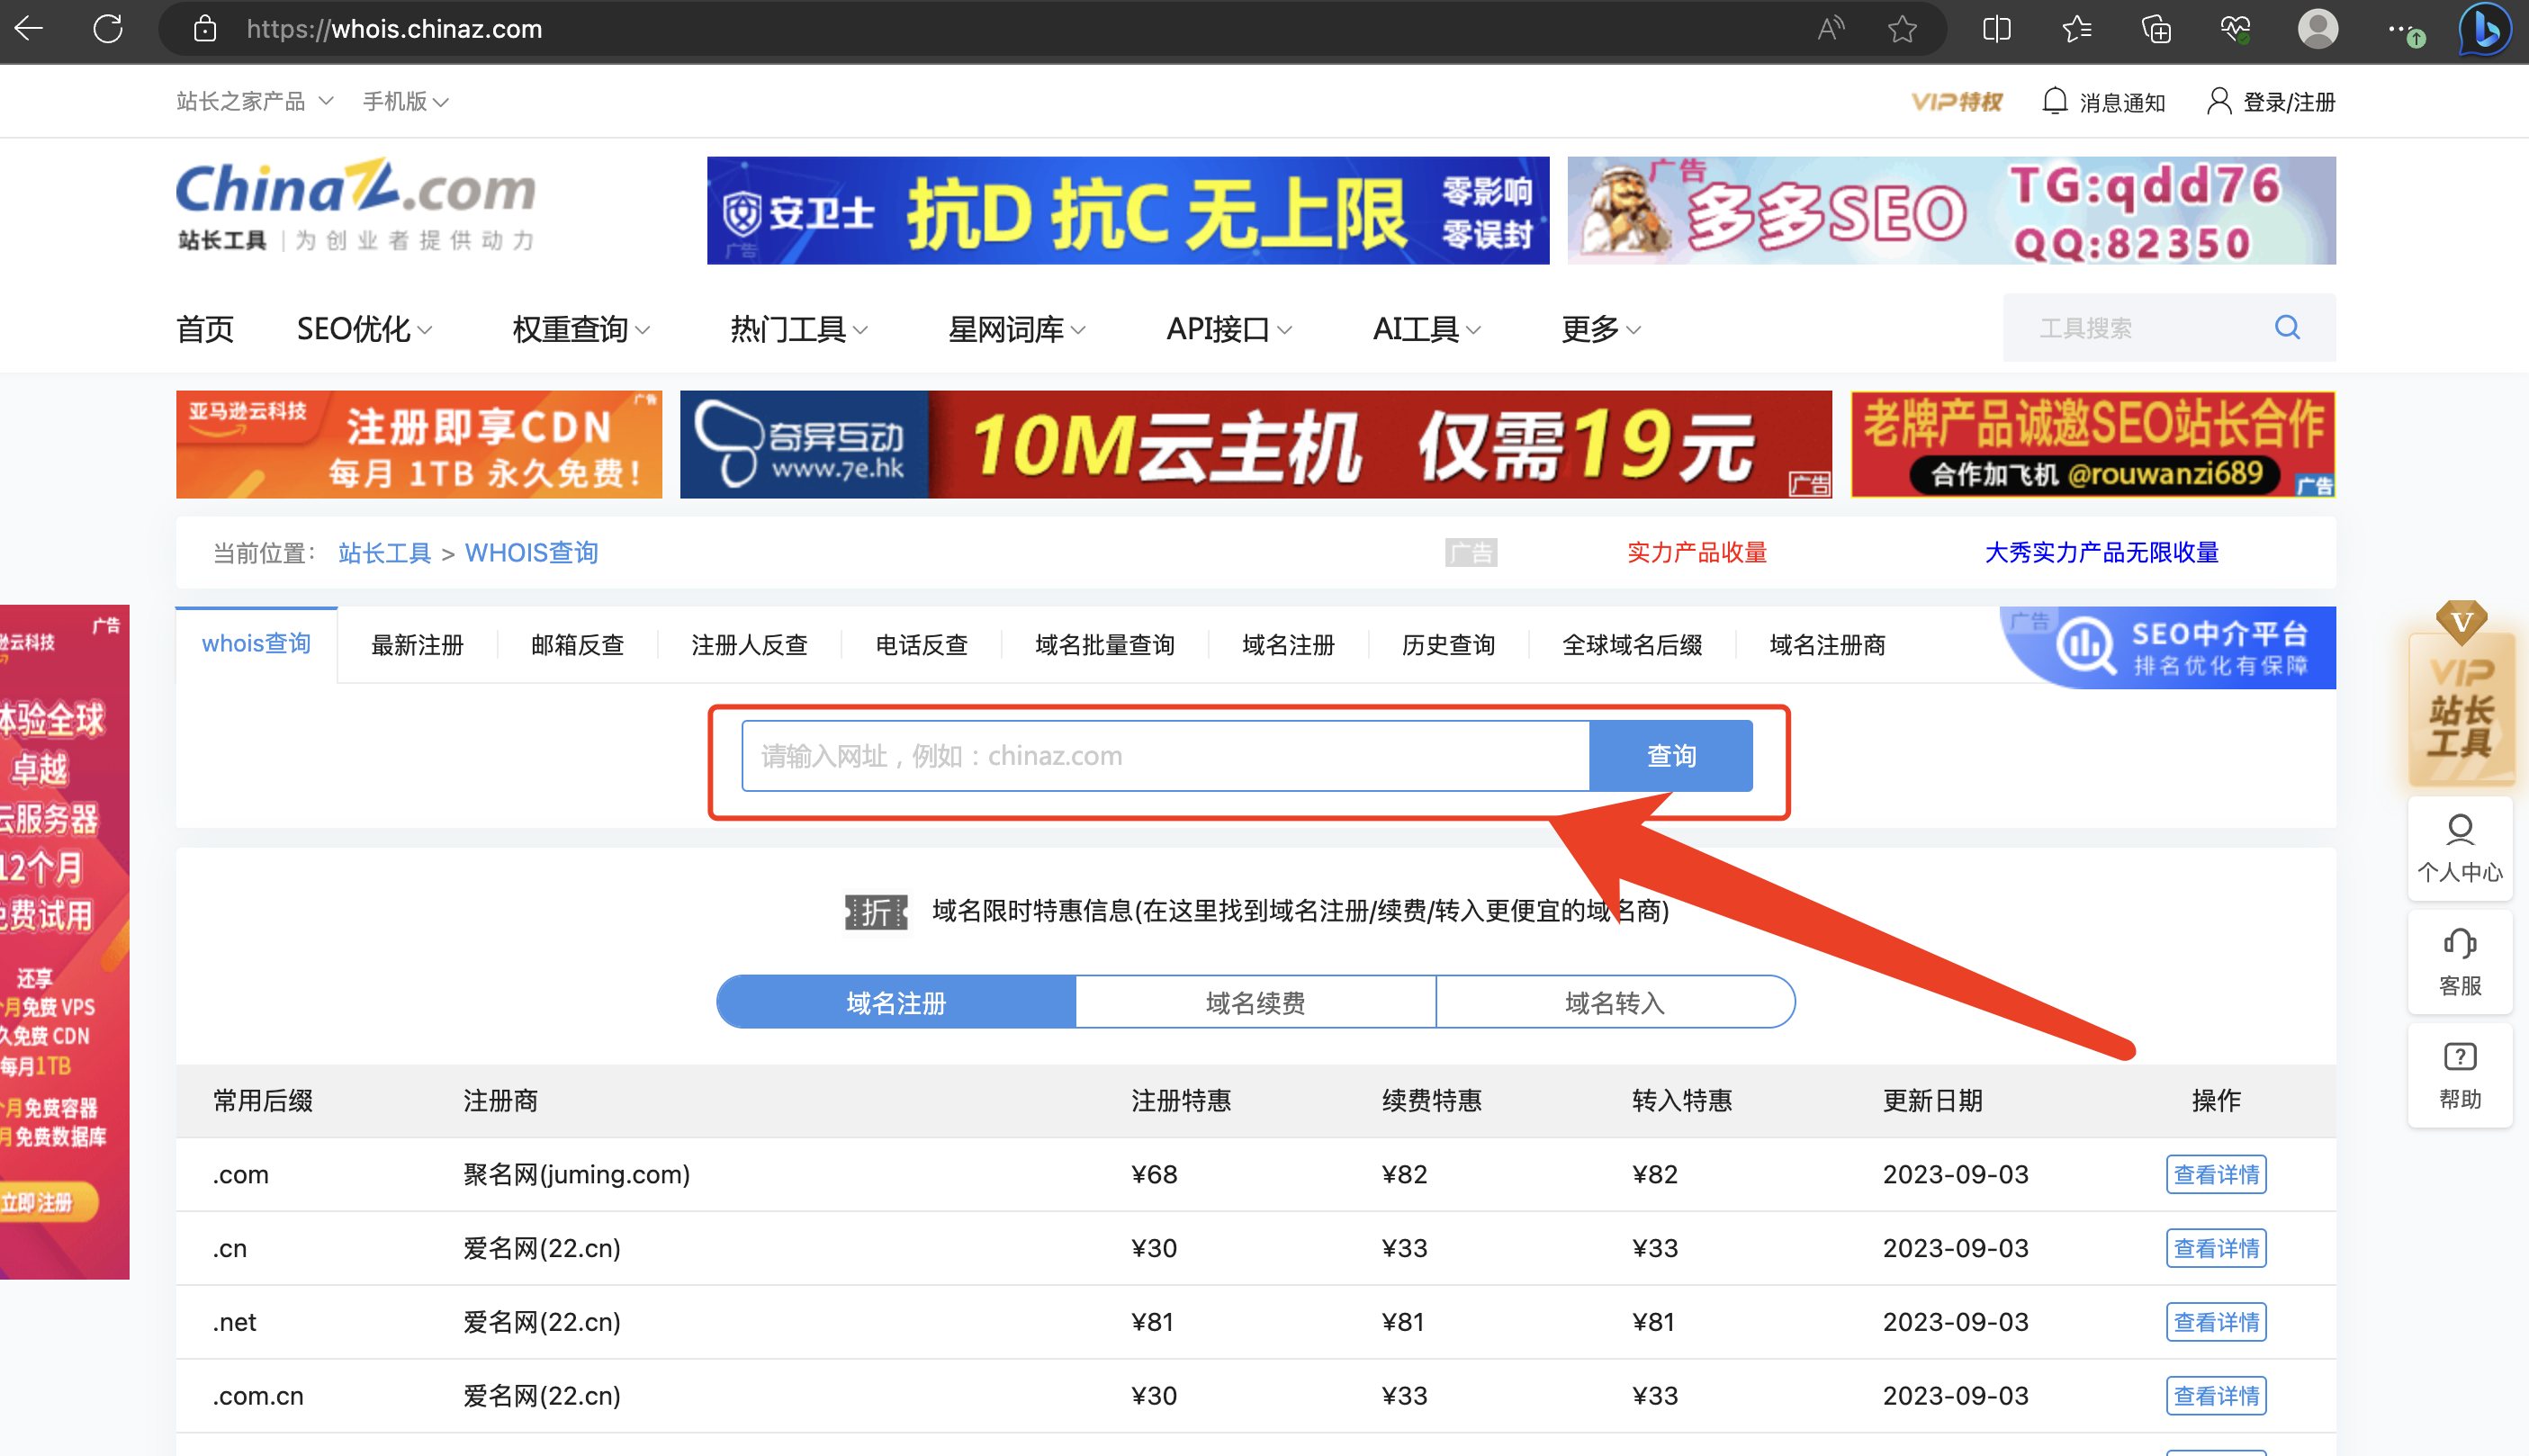Click the blue 查询 button
Screen dimensions: 2529x1456
click(1670, 756)
